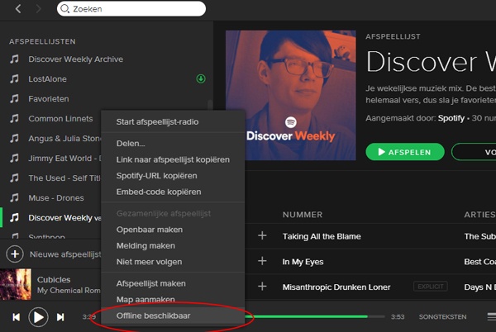Add In My Eyes with plus icon
This screenshot has height=332, width=496.
coord(262,261)
